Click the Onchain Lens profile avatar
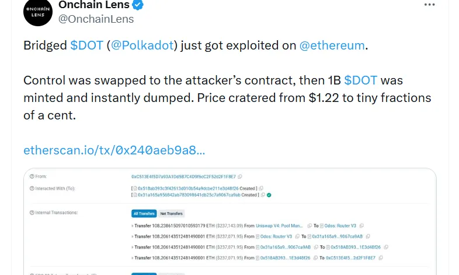Image resolution: width=459 pixels, height=275 pixels. pos(38,12)
